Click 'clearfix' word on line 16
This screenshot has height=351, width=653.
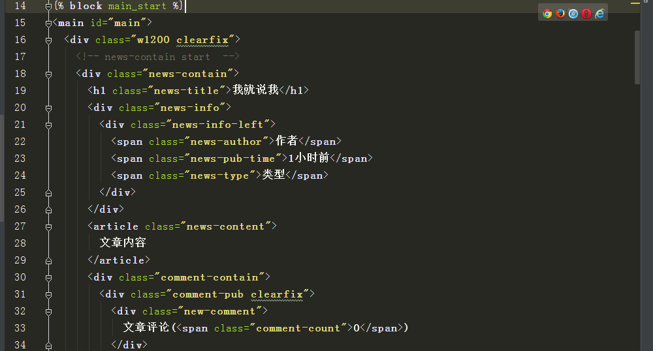coord(202,40)
